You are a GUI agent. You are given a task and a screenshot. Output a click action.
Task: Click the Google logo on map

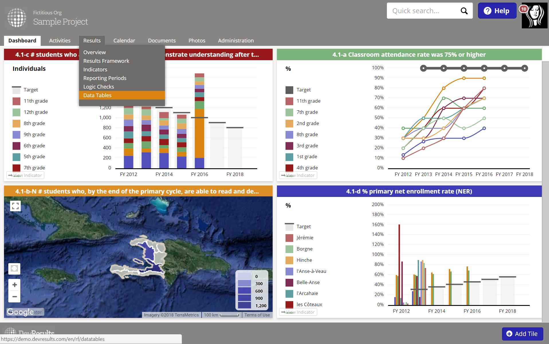(20, 312)
